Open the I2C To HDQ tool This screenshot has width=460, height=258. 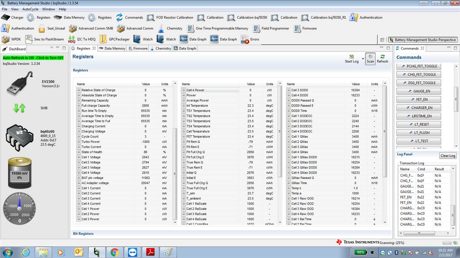(82, 39)
